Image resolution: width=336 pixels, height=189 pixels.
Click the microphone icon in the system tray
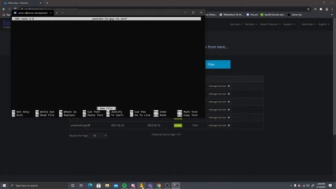295,185
